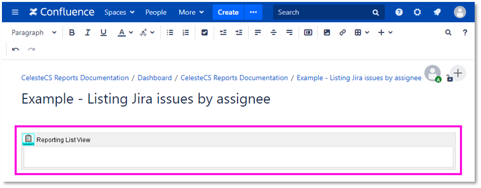Image resolution: width=481 pixels, height=188 pixels.
Task: Invite people with the plus button
Action: (x=458, y=73)
